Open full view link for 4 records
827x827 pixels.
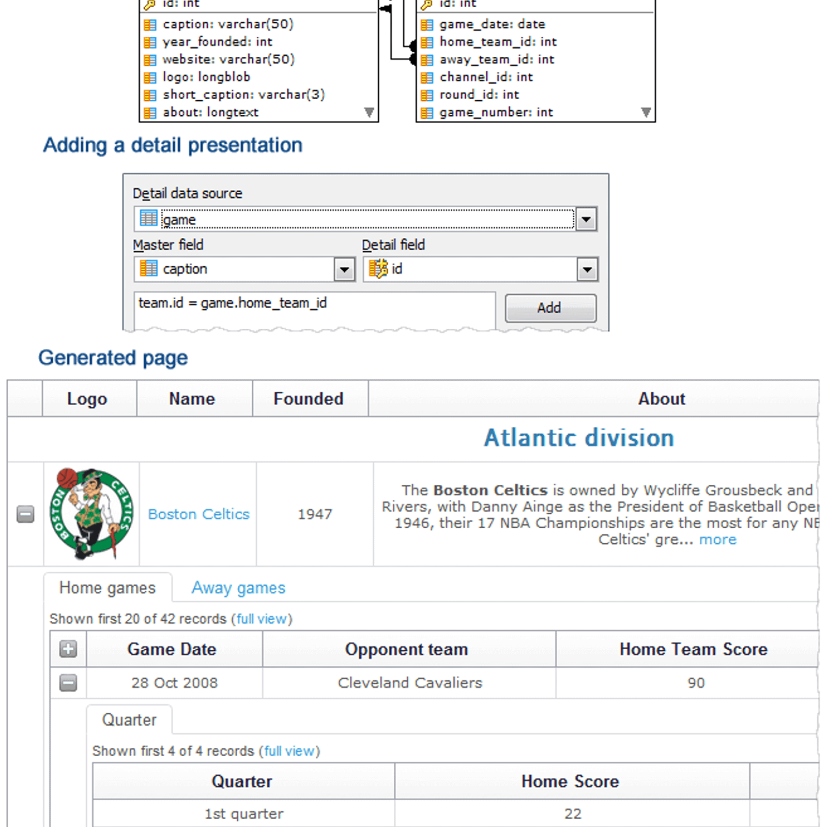pos(290,751)
